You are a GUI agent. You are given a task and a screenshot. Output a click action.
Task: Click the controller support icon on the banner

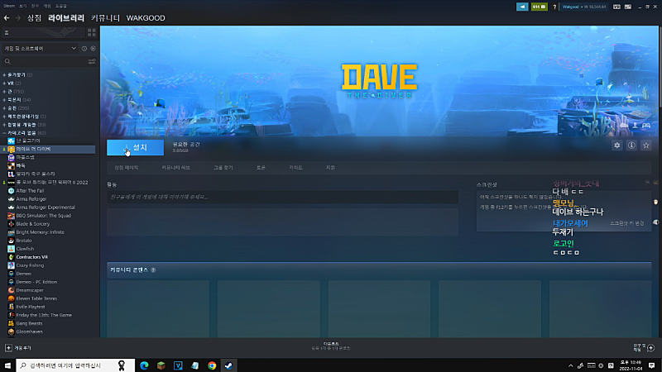click(x=646, y=126)
